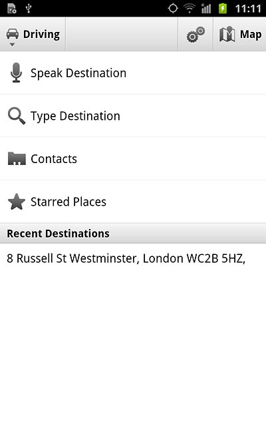The width and height of the screenshot is (266, 426).
Task: Tap the microphone icon for voice input
Action: click(x=16, y=73)
